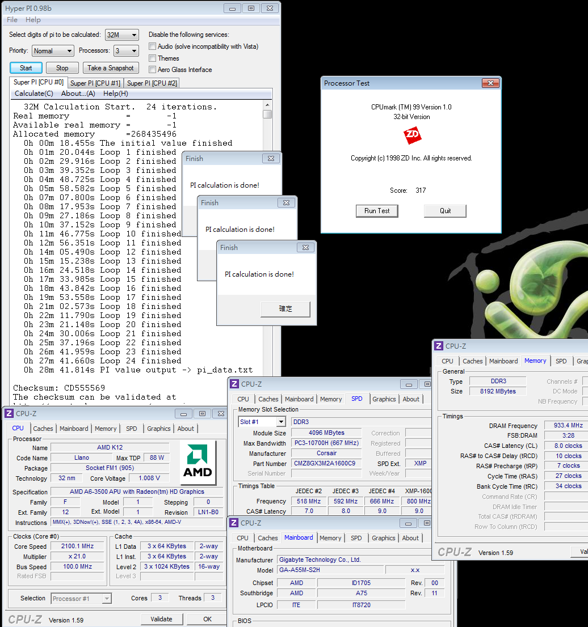The height and width of the screenshot is (627, 588).
Task: Open SPD tab in CPU-Z CPU window
Action: click(131, 428)
